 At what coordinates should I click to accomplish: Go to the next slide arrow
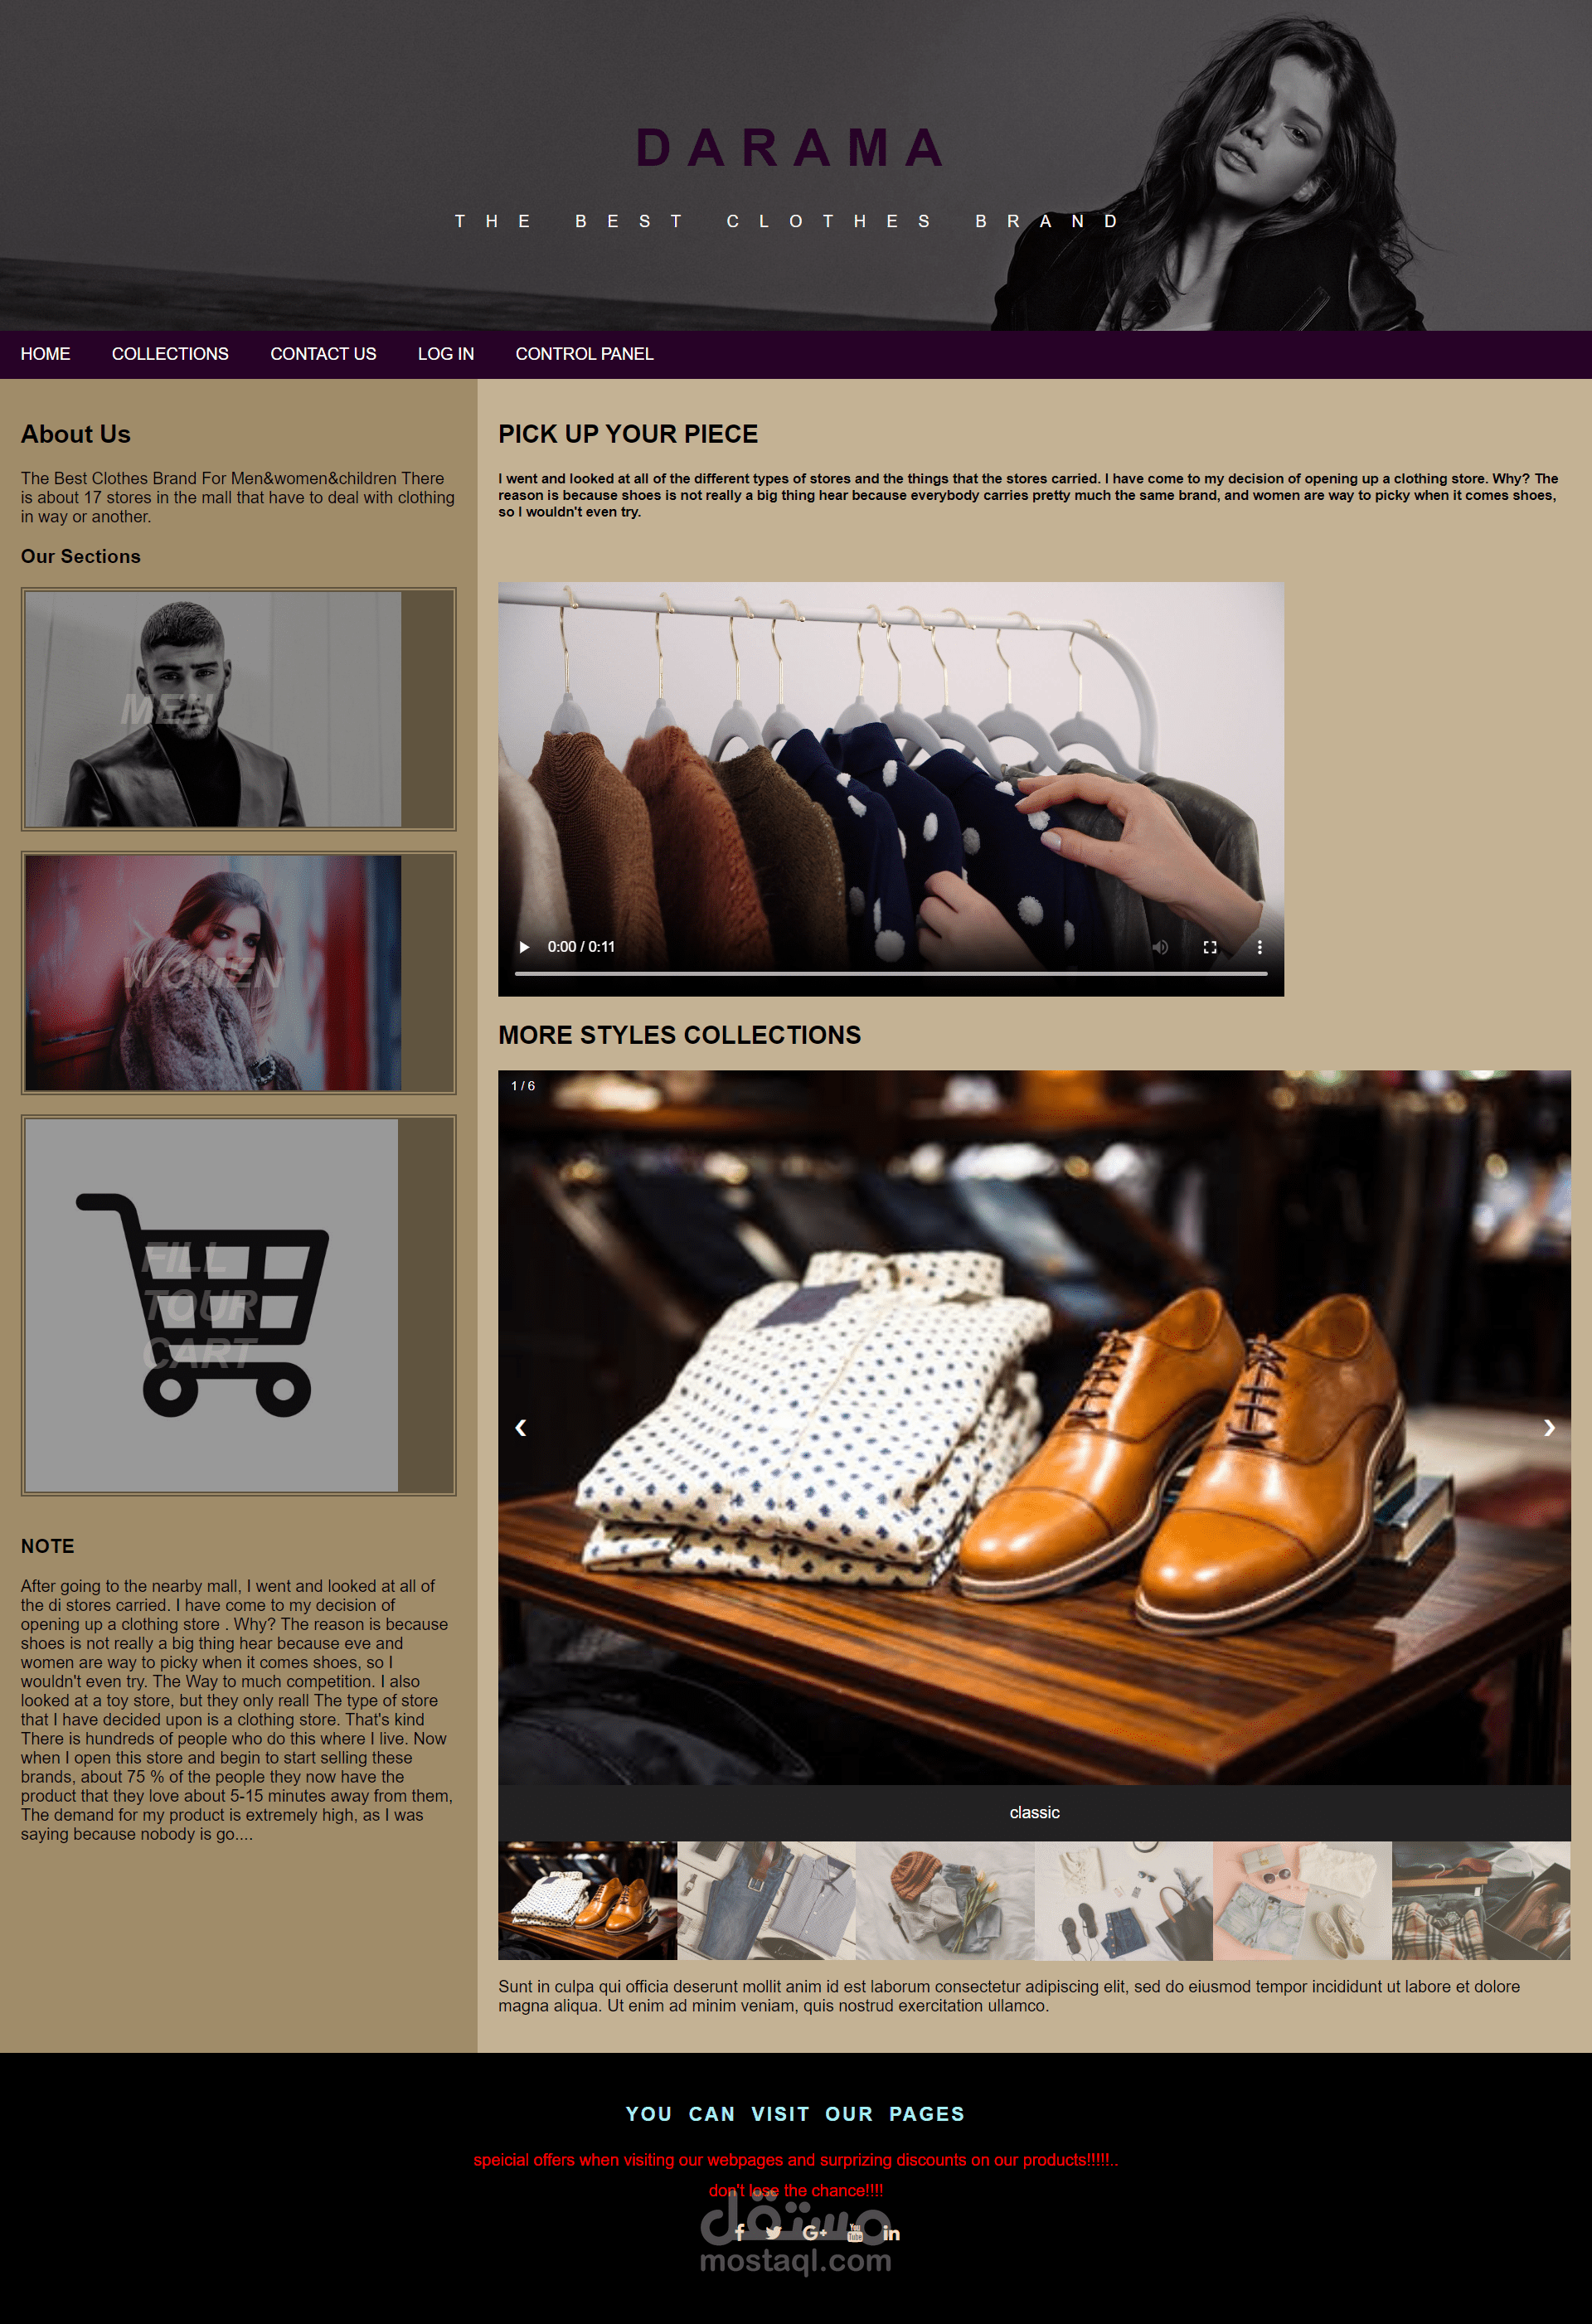click(1549, 1428)
